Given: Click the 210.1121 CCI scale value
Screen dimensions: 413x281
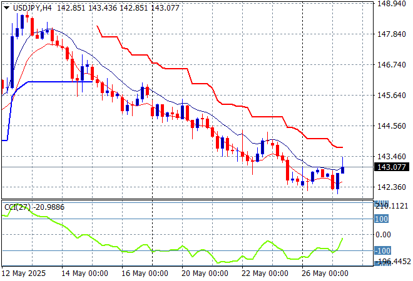Looking at the screenshot, I should click(392, 206).
